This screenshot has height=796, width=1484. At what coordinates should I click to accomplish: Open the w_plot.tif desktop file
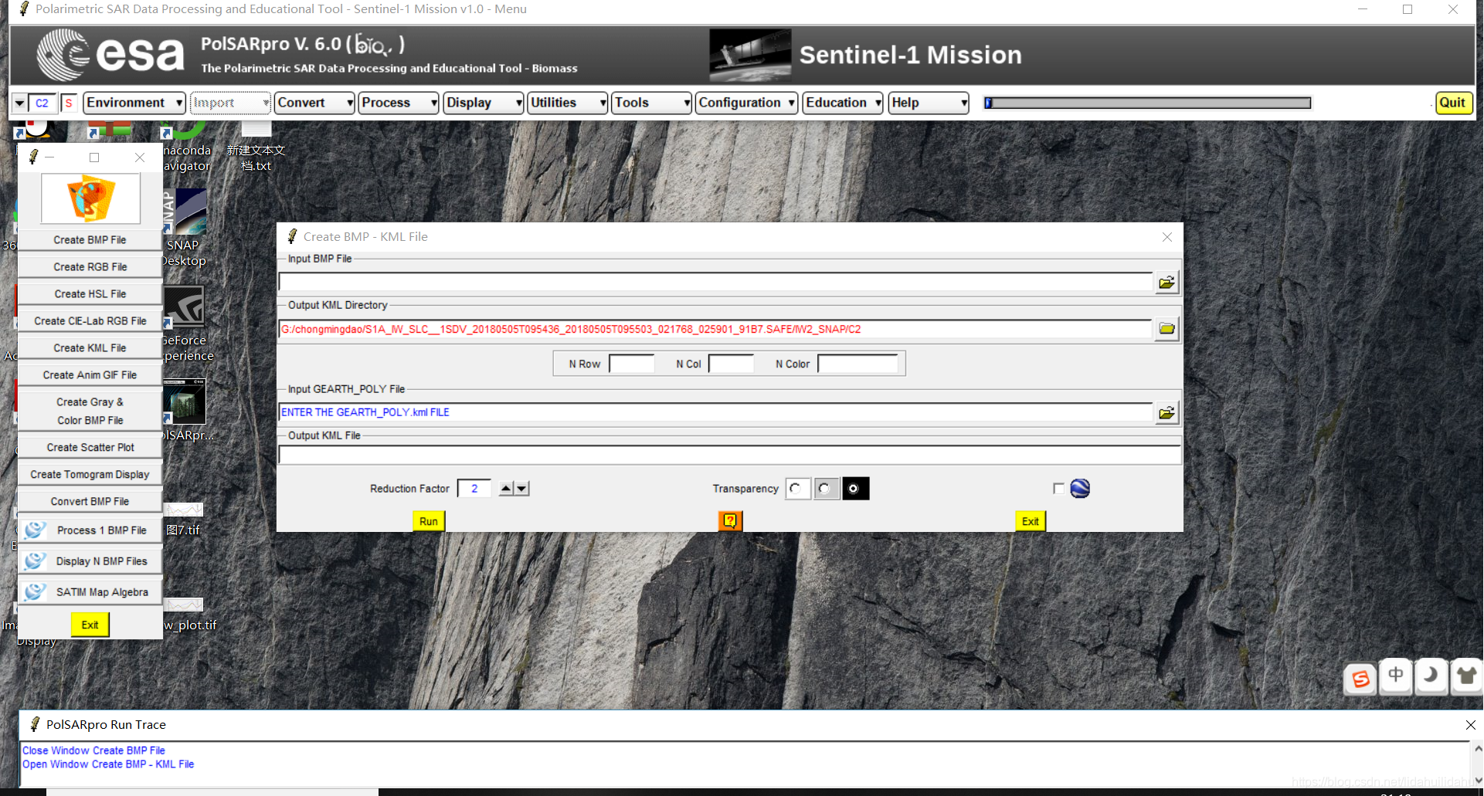tap(185, 615)
